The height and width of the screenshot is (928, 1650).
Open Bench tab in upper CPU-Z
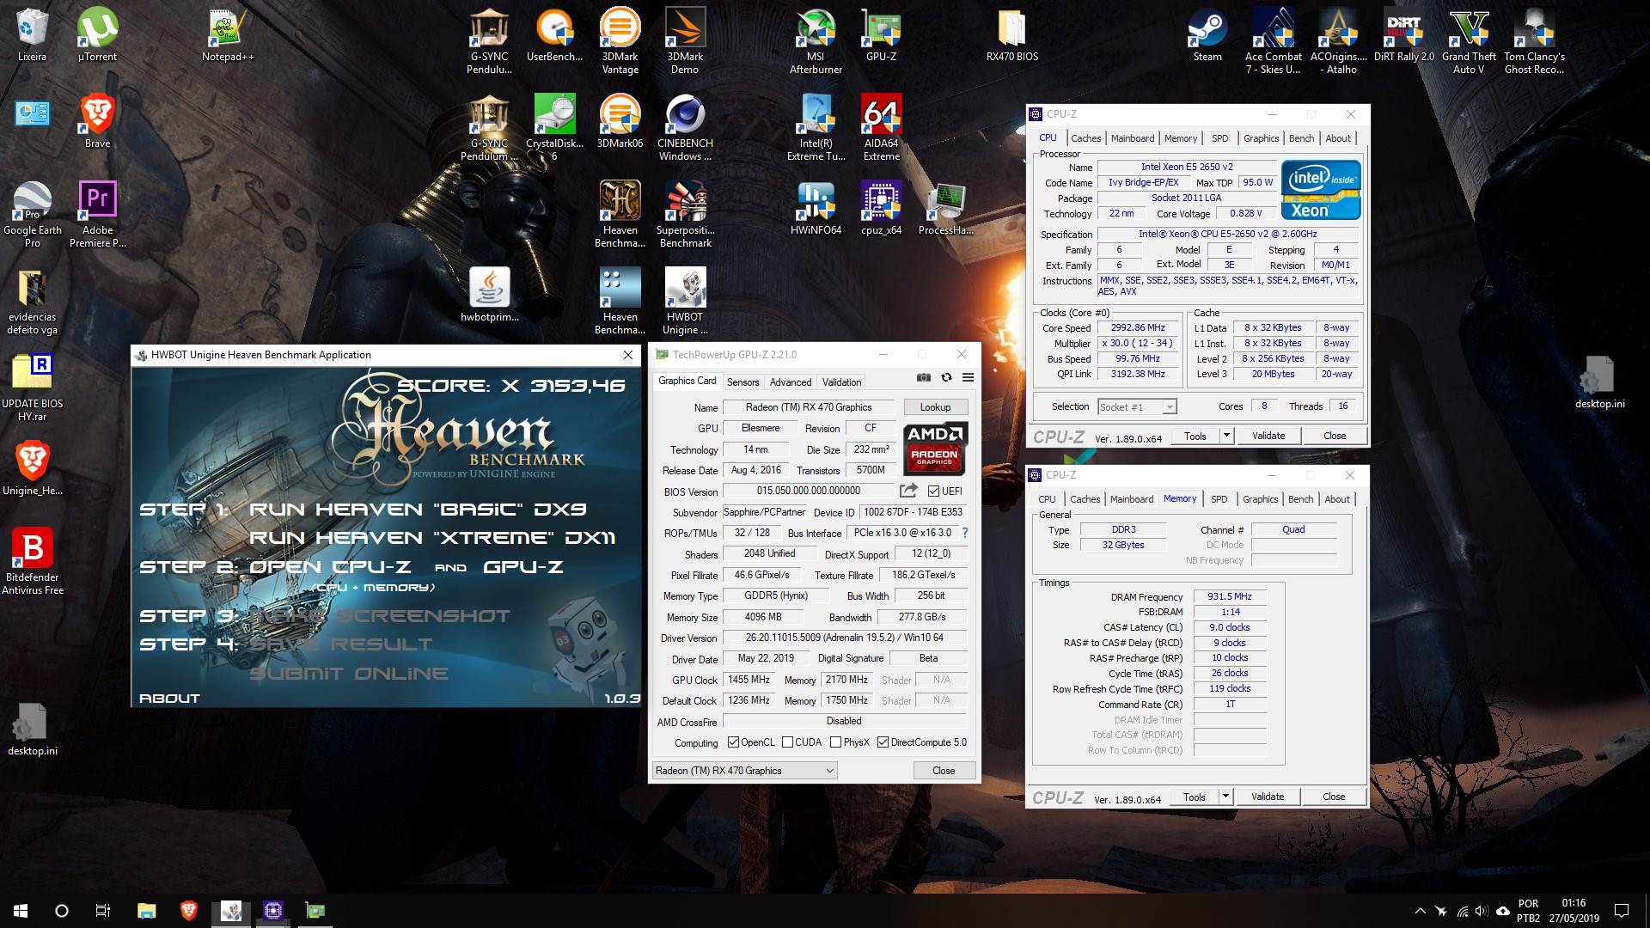(1301, 138)
